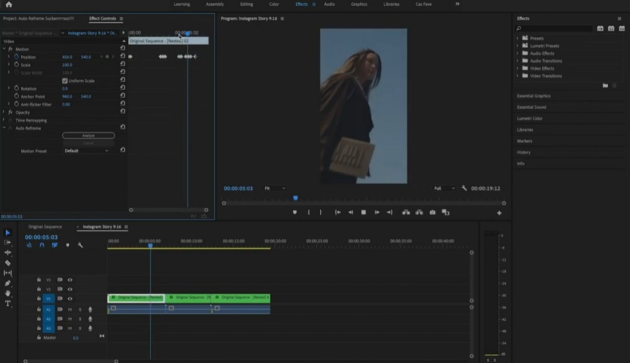The height and width of the screenshot is (363, 630).
Task: Mute audio track A1
Action: 70,310
